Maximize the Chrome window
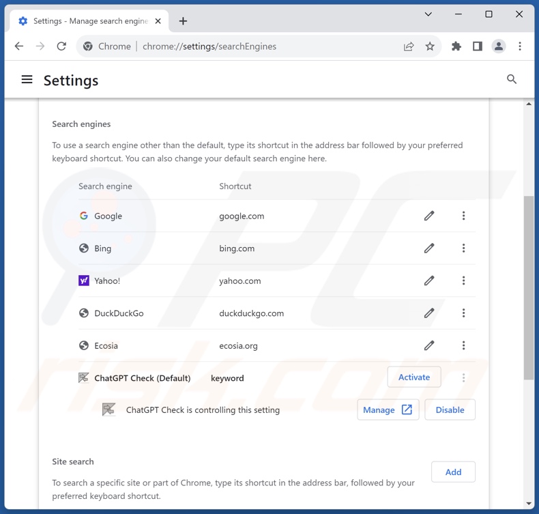 tap(489, 14)
